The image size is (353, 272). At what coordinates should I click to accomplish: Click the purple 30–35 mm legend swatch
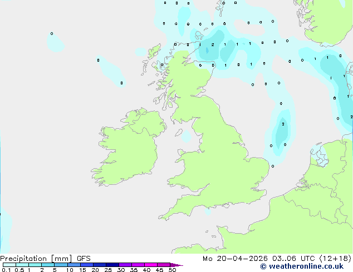click(x=125, y=265)
